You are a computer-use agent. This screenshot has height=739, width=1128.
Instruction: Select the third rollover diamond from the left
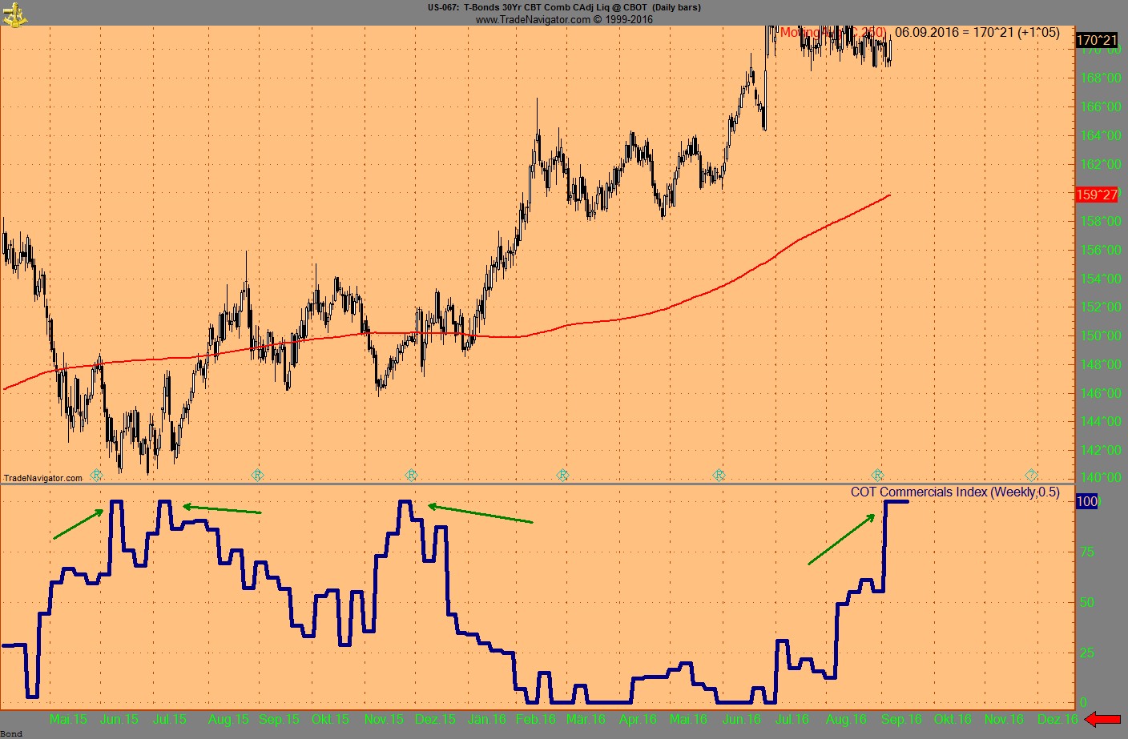click(411, 475)
